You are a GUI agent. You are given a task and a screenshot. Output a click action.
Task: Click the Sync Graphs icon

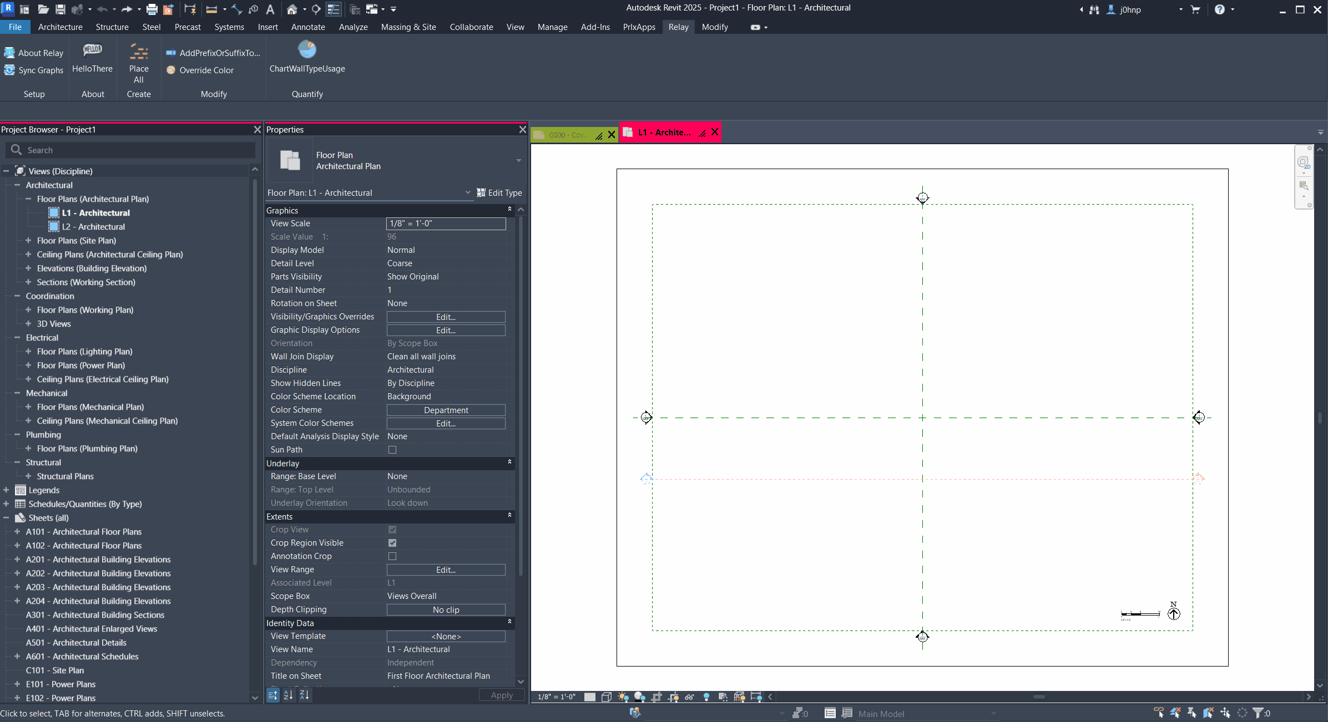tap(9, 70)
